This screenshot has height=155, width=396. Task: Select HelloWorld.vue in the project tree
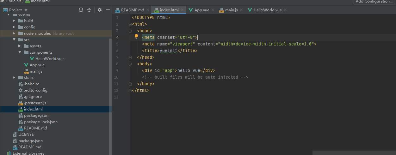50,59
